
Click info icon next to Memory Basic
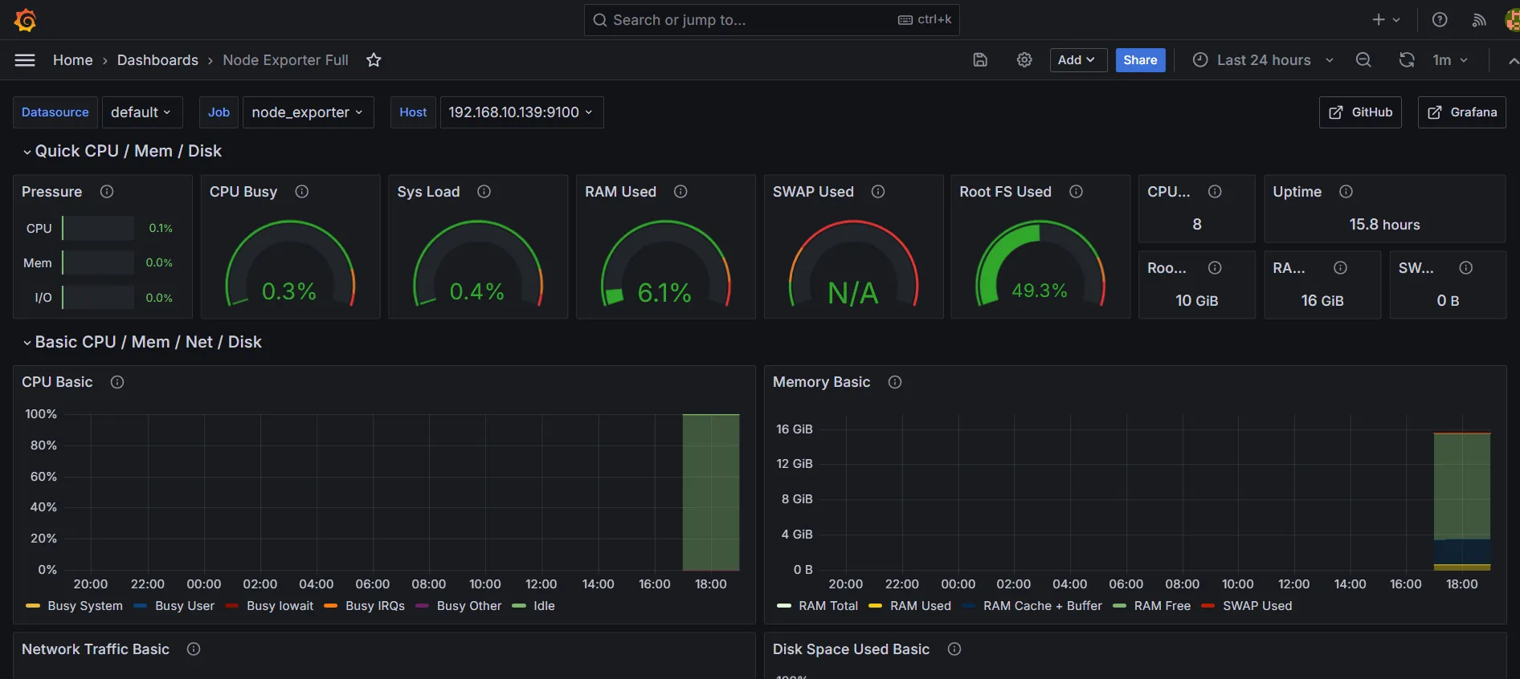click(x=895, y=382)
